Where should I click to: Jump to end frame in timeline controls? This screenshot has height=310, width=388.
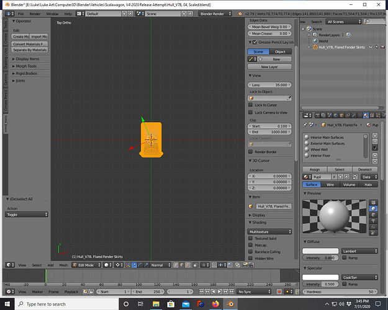click(x=232, y=291)
